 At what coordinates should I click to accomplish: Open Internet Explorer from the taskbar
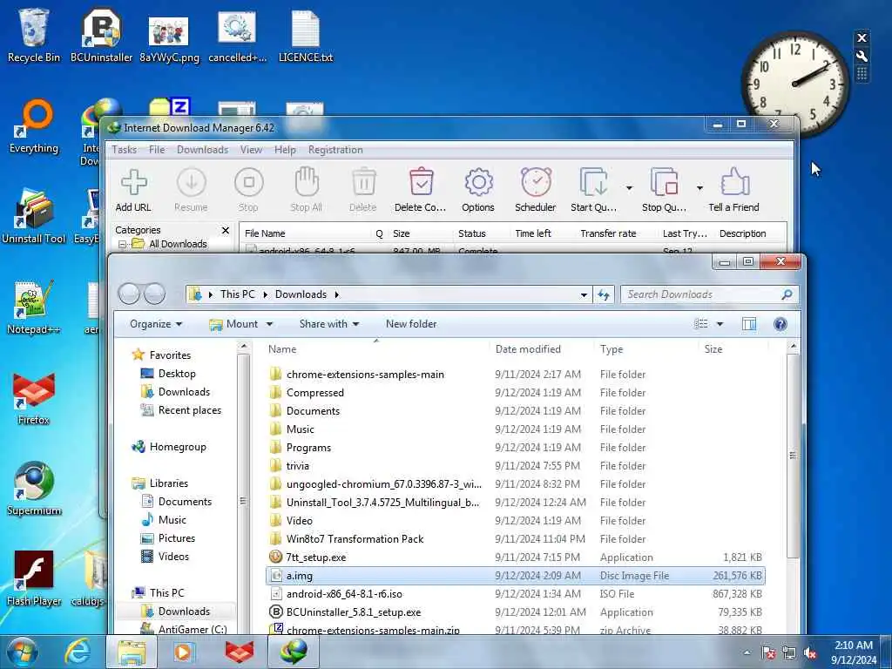(x=78, y=652)
